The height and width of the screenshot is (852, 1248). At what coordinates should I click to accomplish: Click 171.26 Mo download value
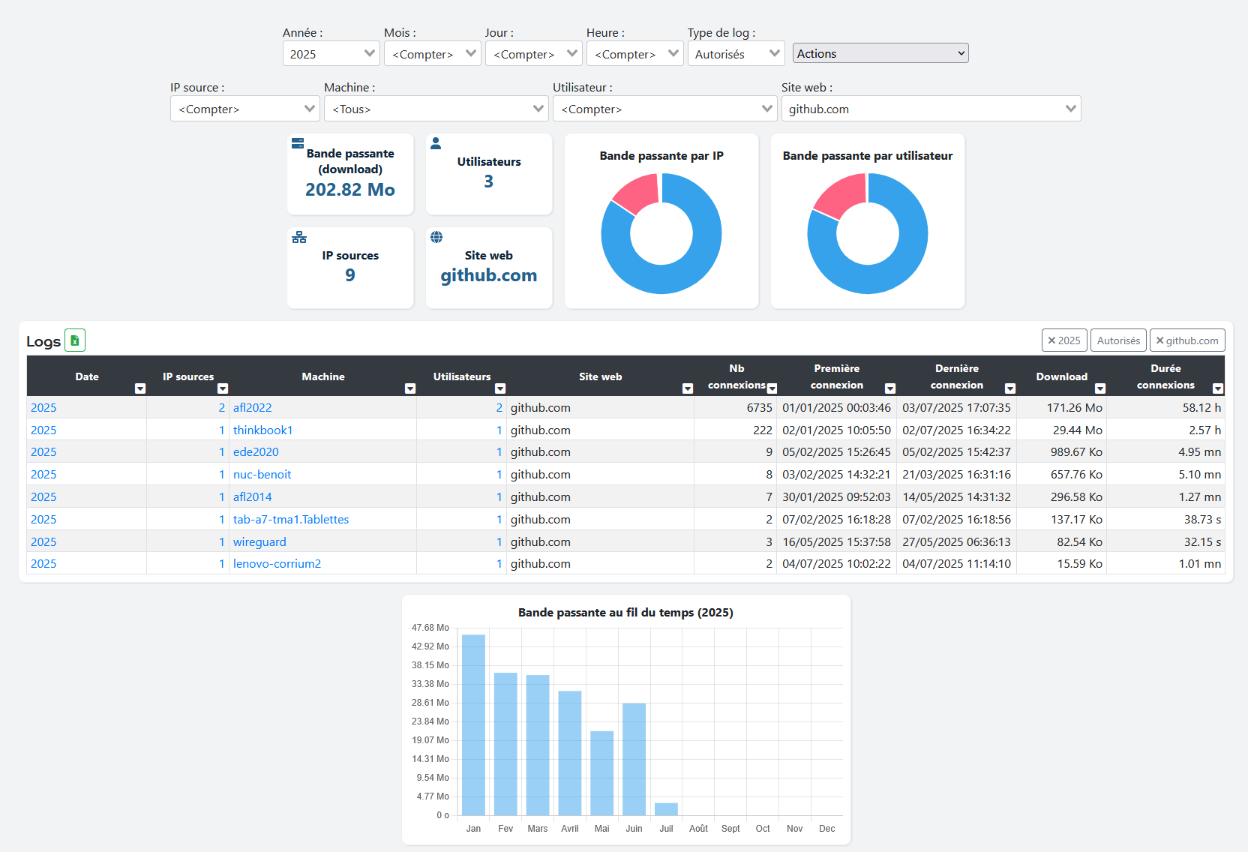click(x=1074, y=408)
